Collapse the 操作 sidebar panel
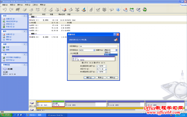Image resolution: width=187 pixels, height=117 pixels. pos(25,32)
